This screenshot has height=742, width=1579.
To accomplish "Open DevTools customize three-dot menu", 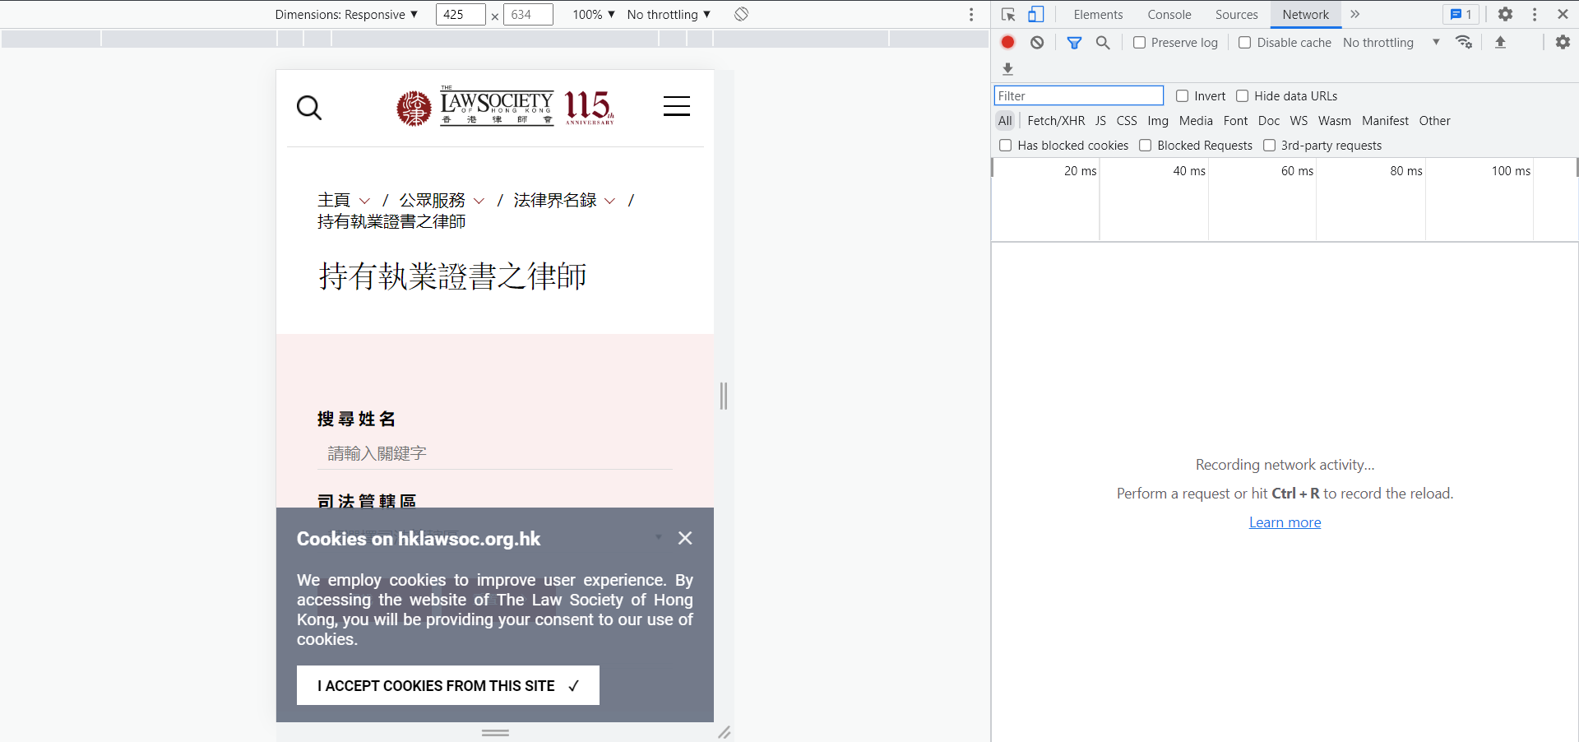I will click(1535, 14).
